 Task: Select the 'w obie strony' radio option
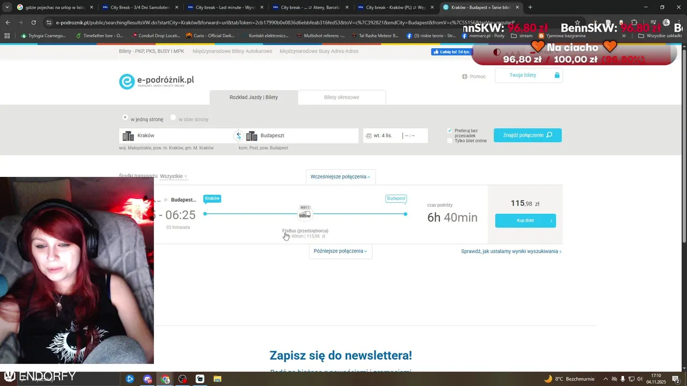coord(173,117)
